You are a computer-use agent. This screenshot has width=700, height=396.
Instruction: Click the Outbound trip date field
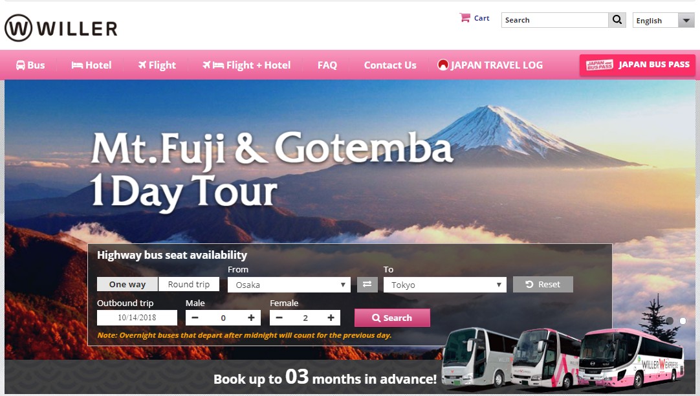coord(137,318)
